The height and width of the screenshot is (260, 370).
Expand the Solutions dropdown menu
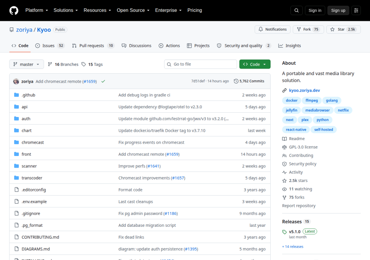tap(66, 10)
